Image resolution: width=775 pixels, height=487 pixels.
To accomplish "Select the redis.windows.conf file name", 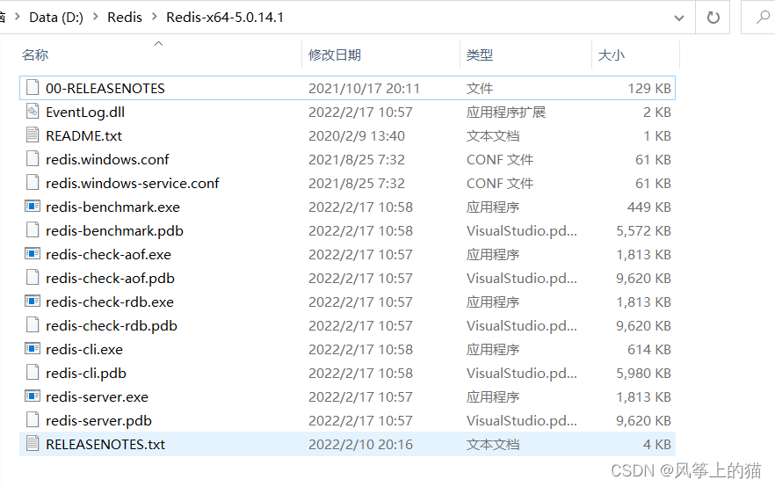I will click(107, 160).
